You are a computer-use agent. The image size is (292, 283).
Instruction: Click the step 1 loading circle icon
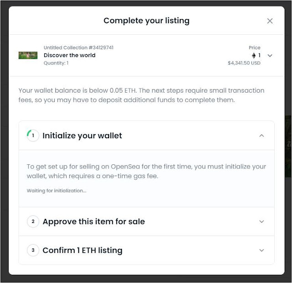pos(33,136)
